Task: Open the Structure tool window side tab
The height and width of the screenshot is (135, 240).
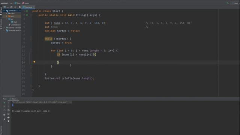Action: (1, 24)
